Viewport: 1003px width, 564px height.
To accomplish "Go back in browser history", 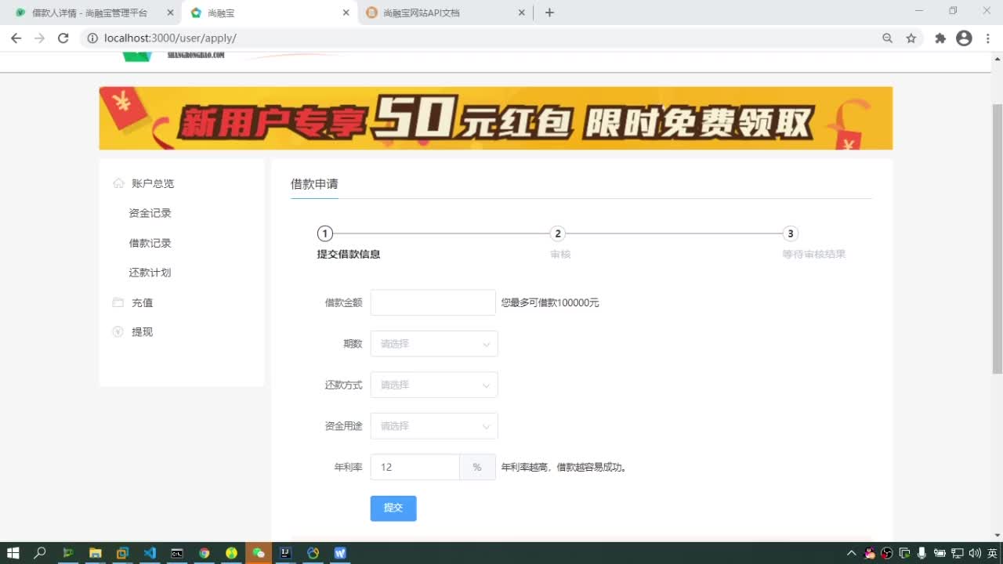I will coord(16,38).
